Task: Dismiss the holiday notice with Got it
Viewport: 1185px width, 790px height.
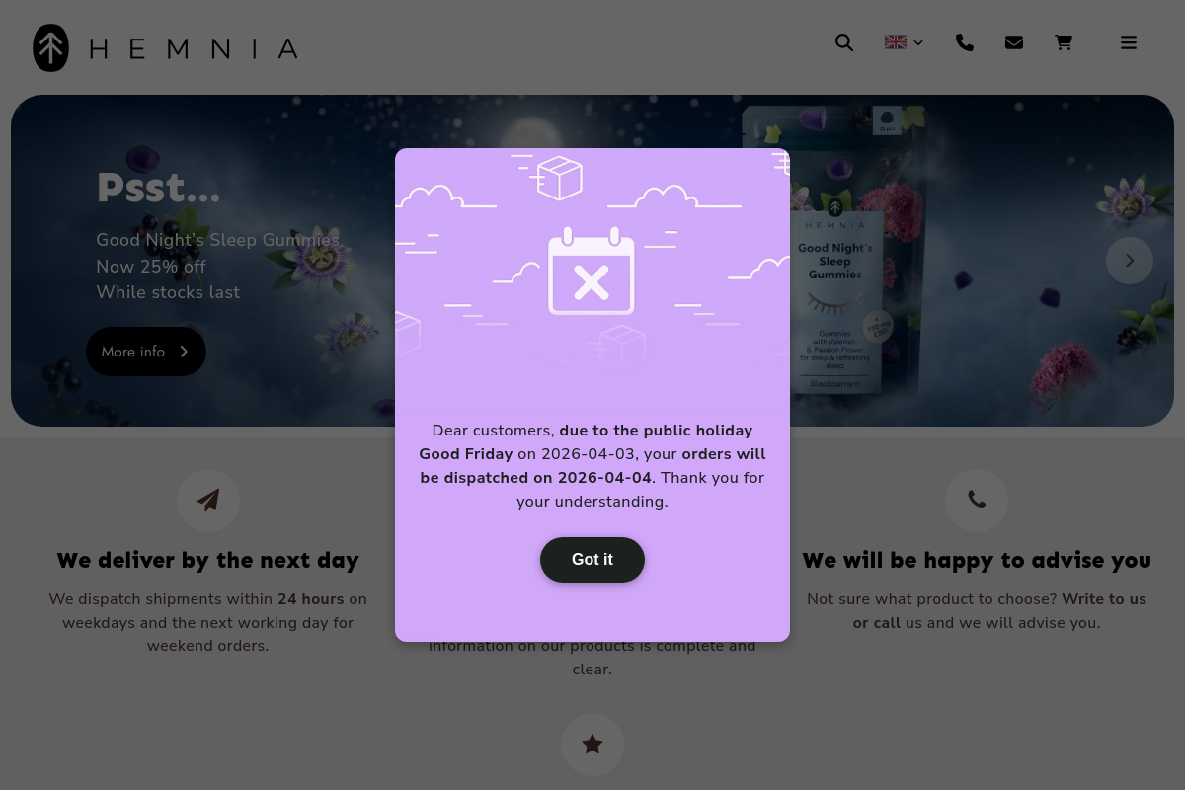Action: [592, 560]
